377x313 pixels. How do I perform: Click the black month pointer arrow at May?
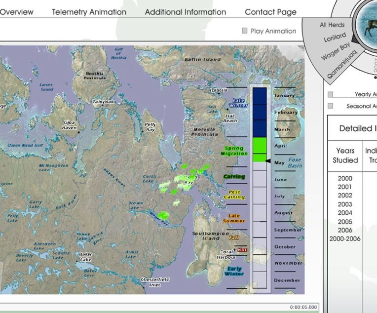(x=267, y=161)
